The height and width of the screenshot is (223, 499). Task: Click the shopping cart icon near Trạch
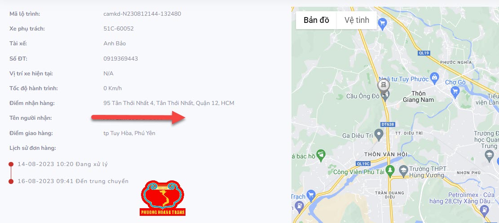coord(311,194)
